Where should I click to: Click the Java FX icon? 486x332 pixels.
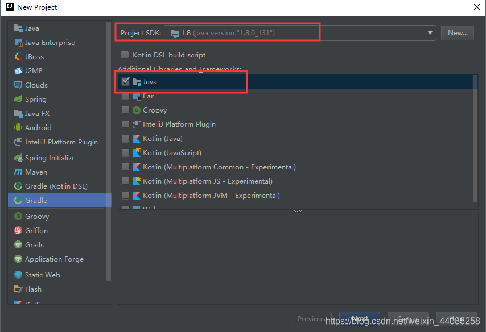18,113
